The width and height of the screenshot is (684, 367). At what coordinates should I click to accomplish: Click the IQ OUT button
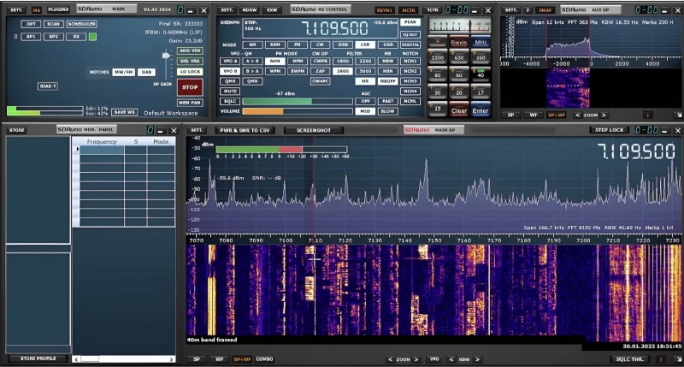[x=410, y=34]
